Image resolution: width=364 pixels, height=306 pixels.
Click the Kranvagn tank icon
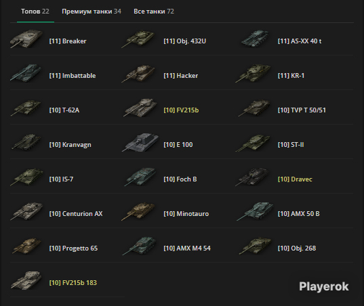coord(26,142)
